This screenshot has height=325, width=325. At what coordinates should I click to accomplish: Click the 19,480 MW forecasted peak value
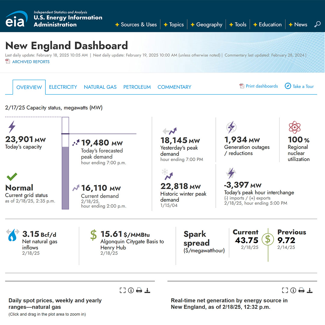point(102,143)
